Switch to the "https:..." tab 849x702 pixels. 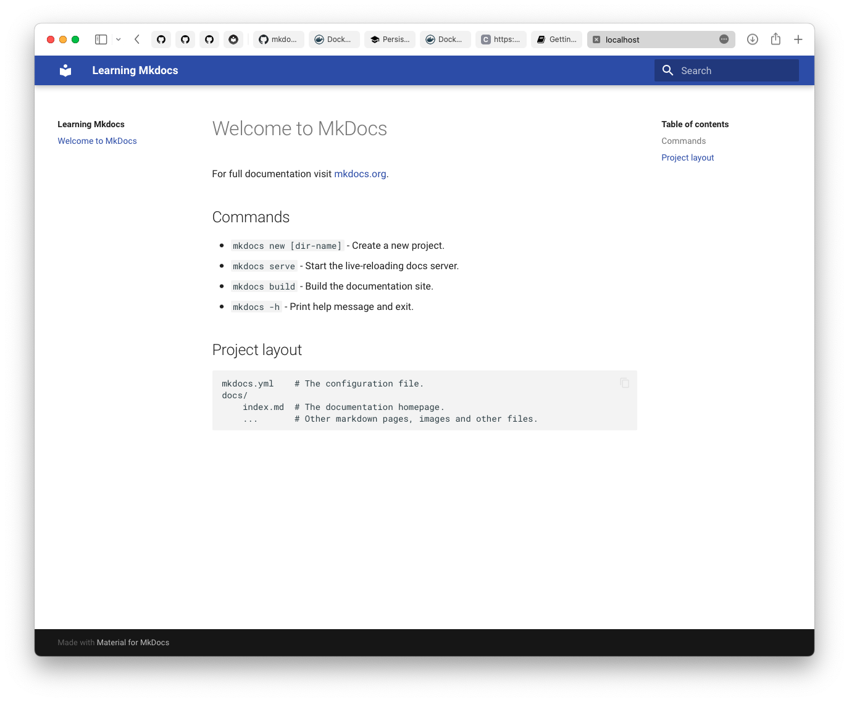(x=501, y=40)
